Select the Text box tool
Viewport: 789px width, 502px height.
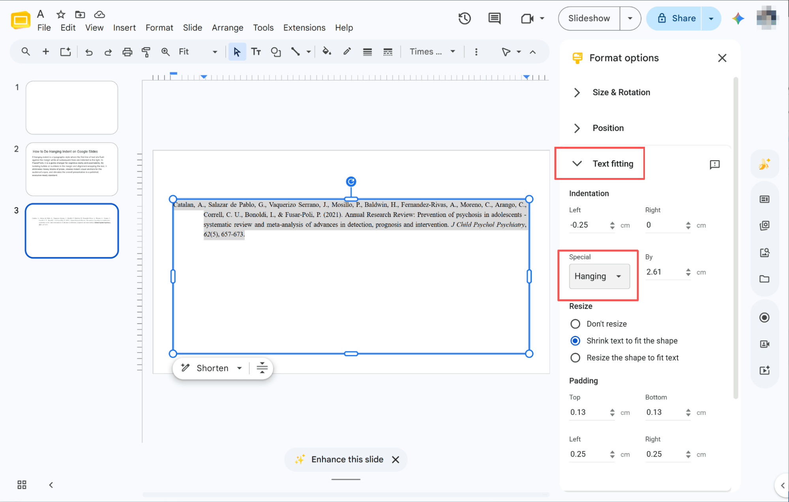tap(256, 52)
